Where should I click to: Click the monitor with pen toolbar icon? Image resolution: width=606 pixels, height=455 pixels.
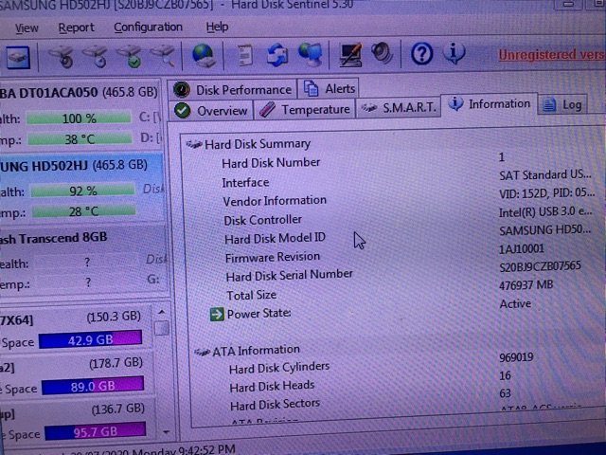click(350, 55)
